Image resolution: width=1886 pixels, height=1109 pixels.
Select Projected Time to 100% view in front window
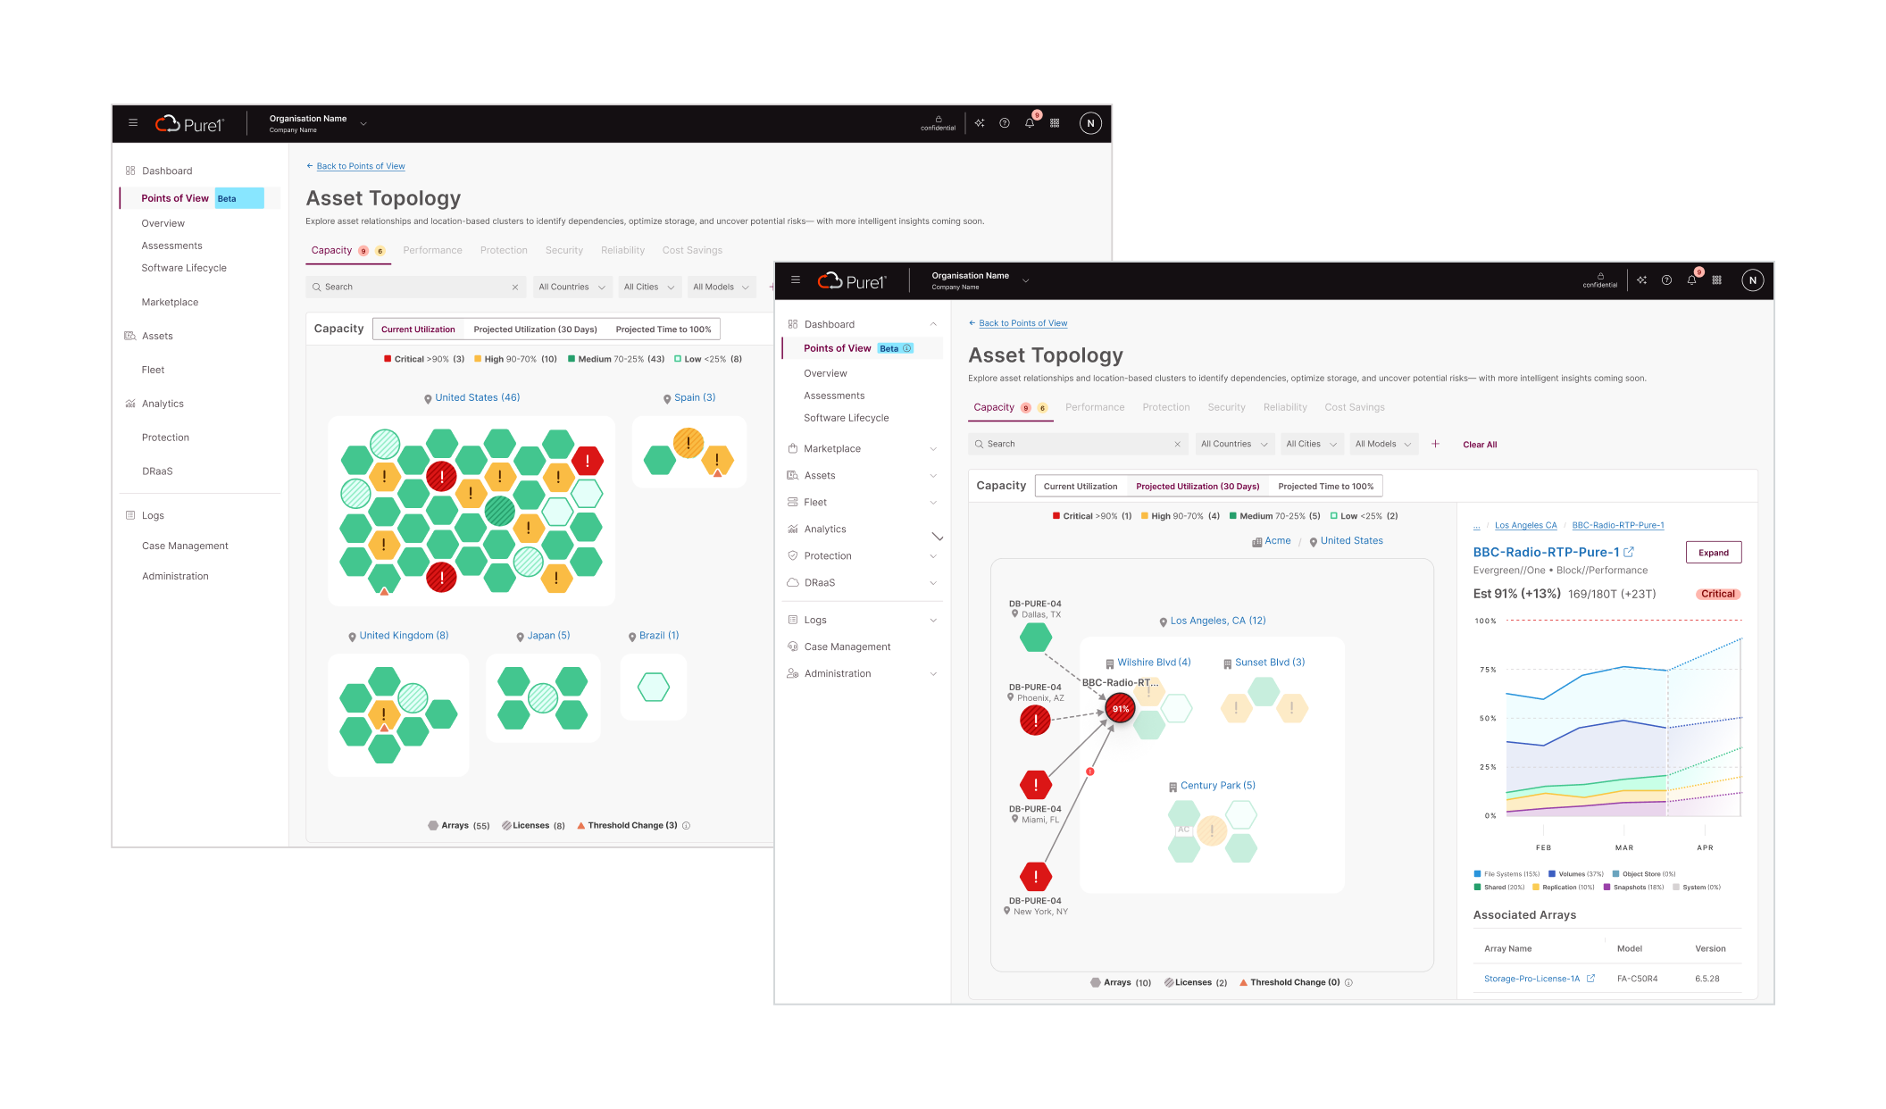click(x=1325, y=487)
